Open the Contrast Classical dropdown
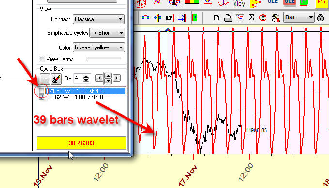The image size is (329, 188). [98, 19]
